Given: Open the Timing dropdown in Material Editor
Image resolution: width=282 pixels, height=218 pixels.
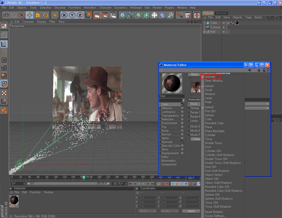Looking at the screenshot, I should tap(257, 108).
